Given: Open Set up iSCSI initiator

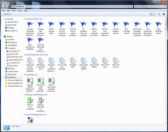Looking at the screenshot, I should click(94, 62).
